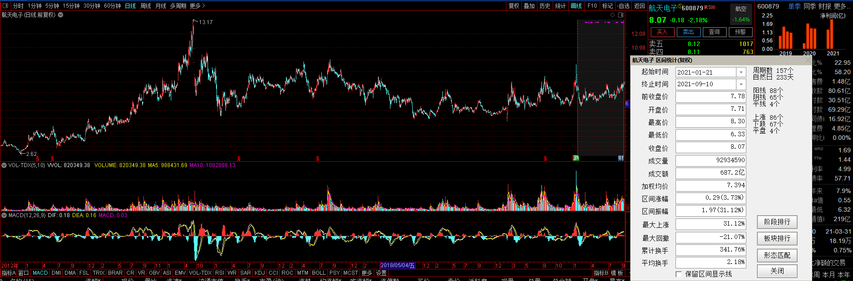Close the 区间统计 dialog with the X
The image size is (853, 281).
click(808, 60)
